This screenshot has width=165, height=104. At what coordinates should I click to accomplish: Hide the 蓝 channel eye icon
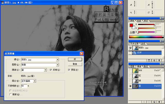click(130, 86)
